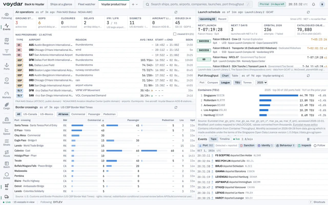Open the notifications bell

[x=313, y=4]
